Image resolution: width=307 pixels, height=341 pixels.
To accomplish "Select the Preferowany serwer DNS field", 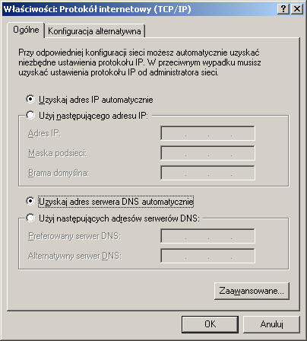I will point(207,236).
